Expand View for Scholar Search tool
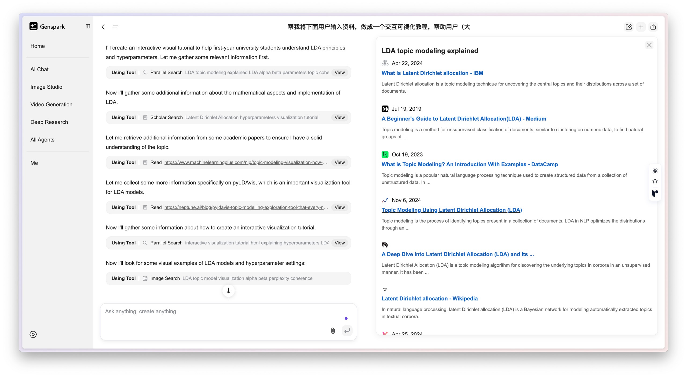The width and height of the screenshot is (687, 377). [339, 117]
